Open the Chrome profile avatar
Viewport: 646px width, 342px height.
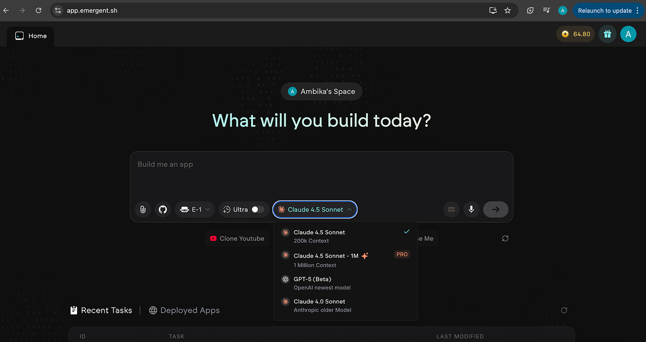[563, 10]
